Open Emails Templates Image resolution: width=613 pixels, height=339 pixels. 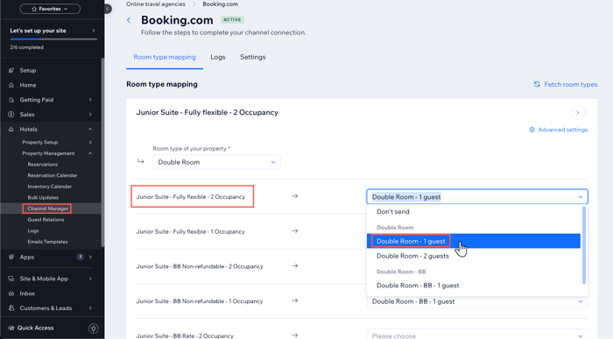click(x=47, y=242)
